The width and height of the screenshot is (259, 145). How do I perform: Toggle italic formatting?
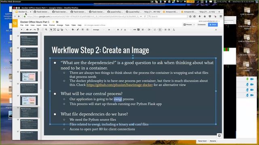click(121, 30)
